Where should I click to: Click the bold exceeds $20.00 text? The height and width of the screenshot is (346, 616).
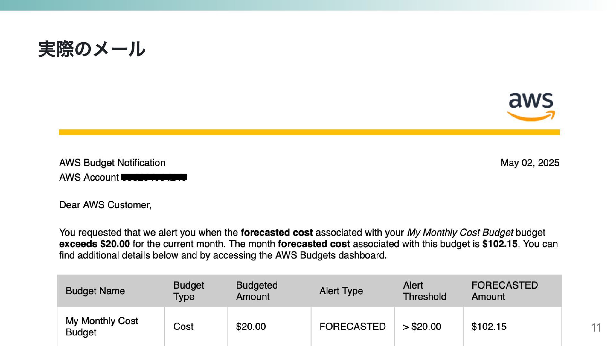click(95, 244)
